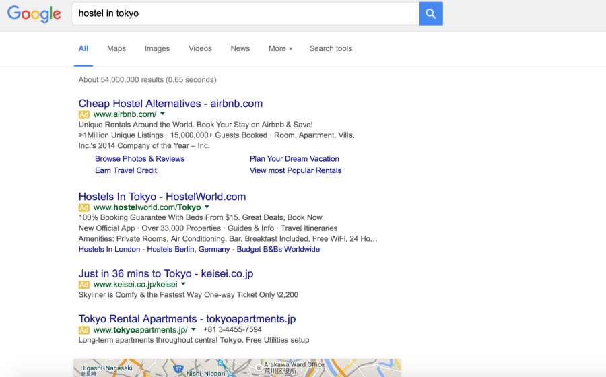Click the Unique Rentals Around the World text
The image size is (606, 377).
click(x=195, y=125)
